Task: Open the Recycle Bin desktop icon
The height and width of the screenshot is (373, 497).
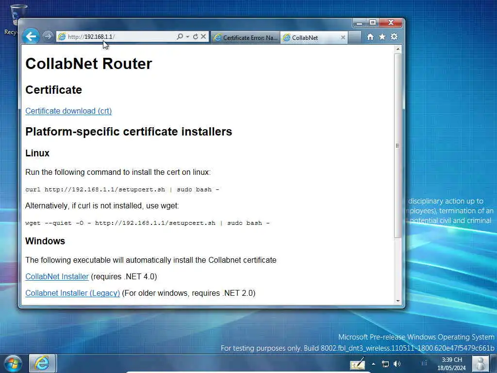Action: (x=16, y=18)
